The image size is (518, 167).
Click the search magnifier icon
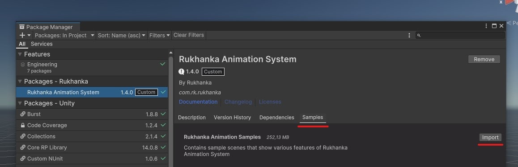pos(419,36)
